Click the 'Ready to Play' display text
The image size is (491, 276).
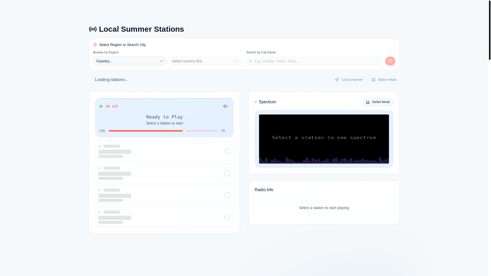[164, 117]
